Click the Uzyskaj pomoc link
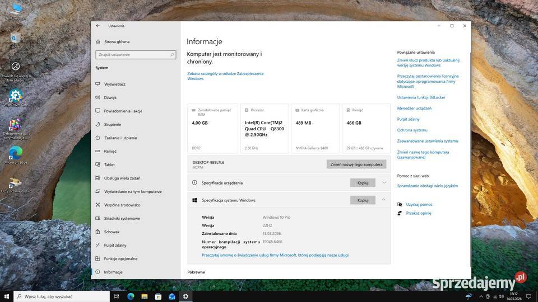The width and height of the screenshot is (538, 302). coord(419,205)
